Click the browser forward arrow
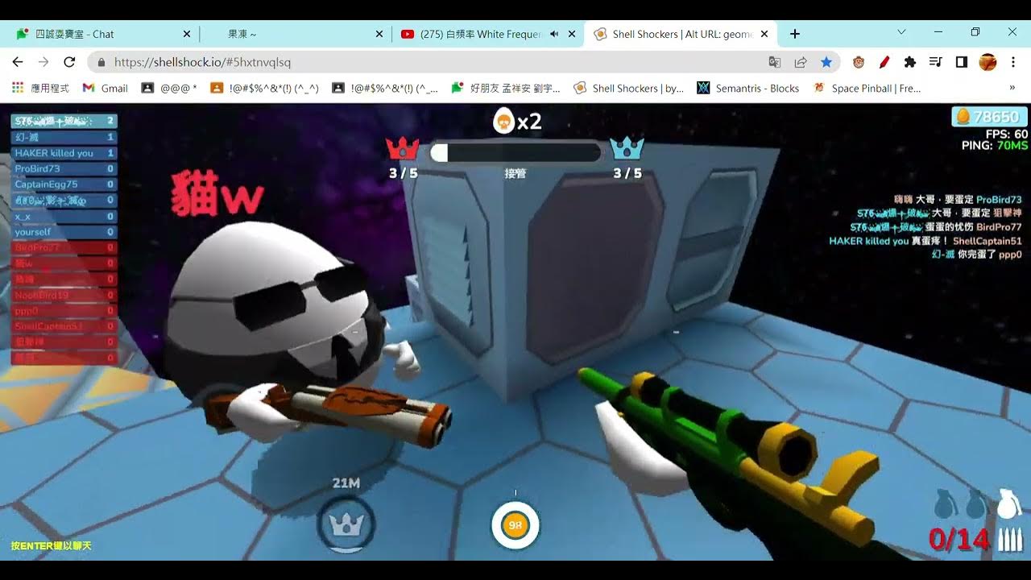Image resolution: width=1031 pixels, height=580 pixels. 43,62
